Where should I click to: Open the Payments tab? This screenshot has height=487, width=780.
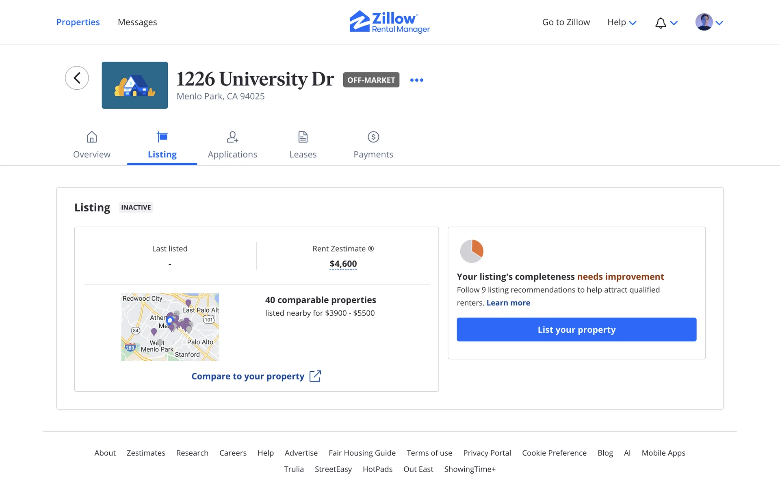pyautogui.click(x=373, y=146)
